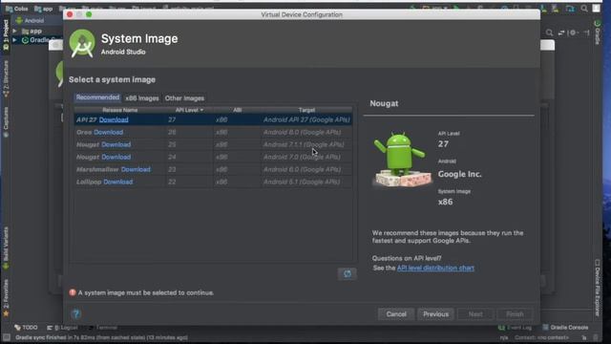The height and width of the screenshot is (344, 611).
Task: Expand the Gradle Scripts tree node
Action: click(15, 40)
